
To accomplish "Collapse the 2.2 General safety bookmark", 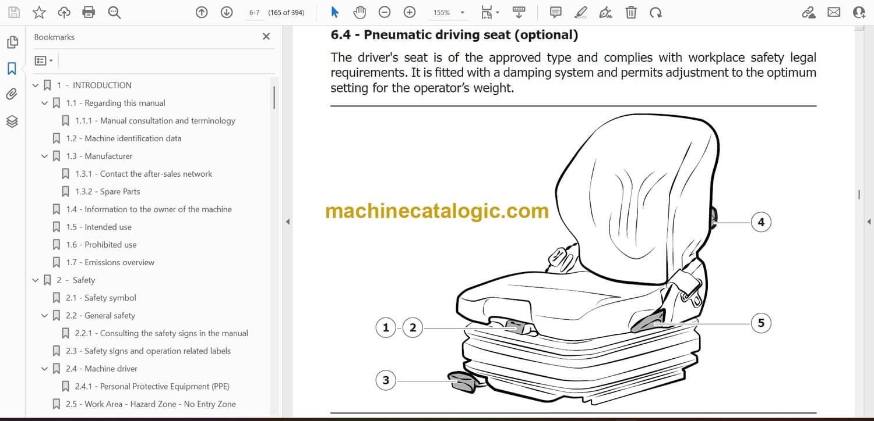I will point(45,316).
